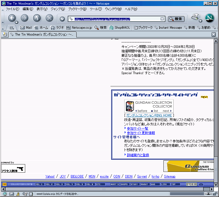The height and width of the screenshot is (197, 219).
Task: Collapse the personal toolbar with its grippy
Action: (3, 28)
